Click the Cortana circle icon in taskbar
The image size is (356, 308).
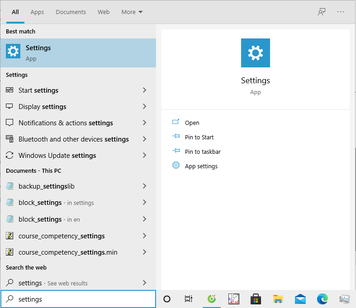(167, 299)
